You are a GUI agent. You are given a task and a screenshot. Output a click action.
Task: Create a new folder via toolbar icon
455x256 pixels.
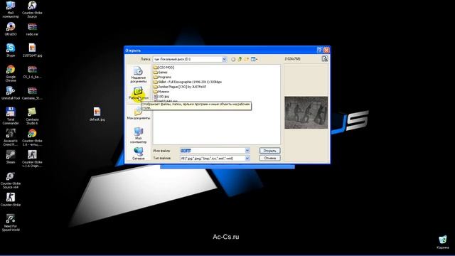(247, 59)
